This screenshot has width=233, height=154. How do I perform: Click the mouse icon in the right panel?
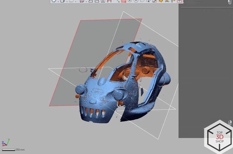click(x=230, y=2)
